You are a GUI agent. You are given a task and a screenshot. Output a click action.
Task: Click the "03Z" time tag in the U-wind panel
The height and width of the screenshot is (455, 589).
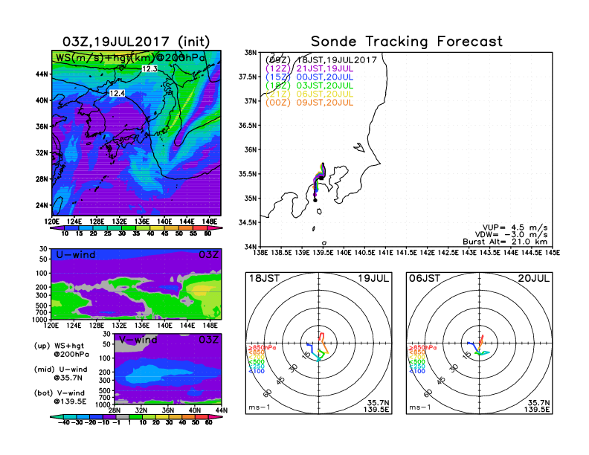208,255
